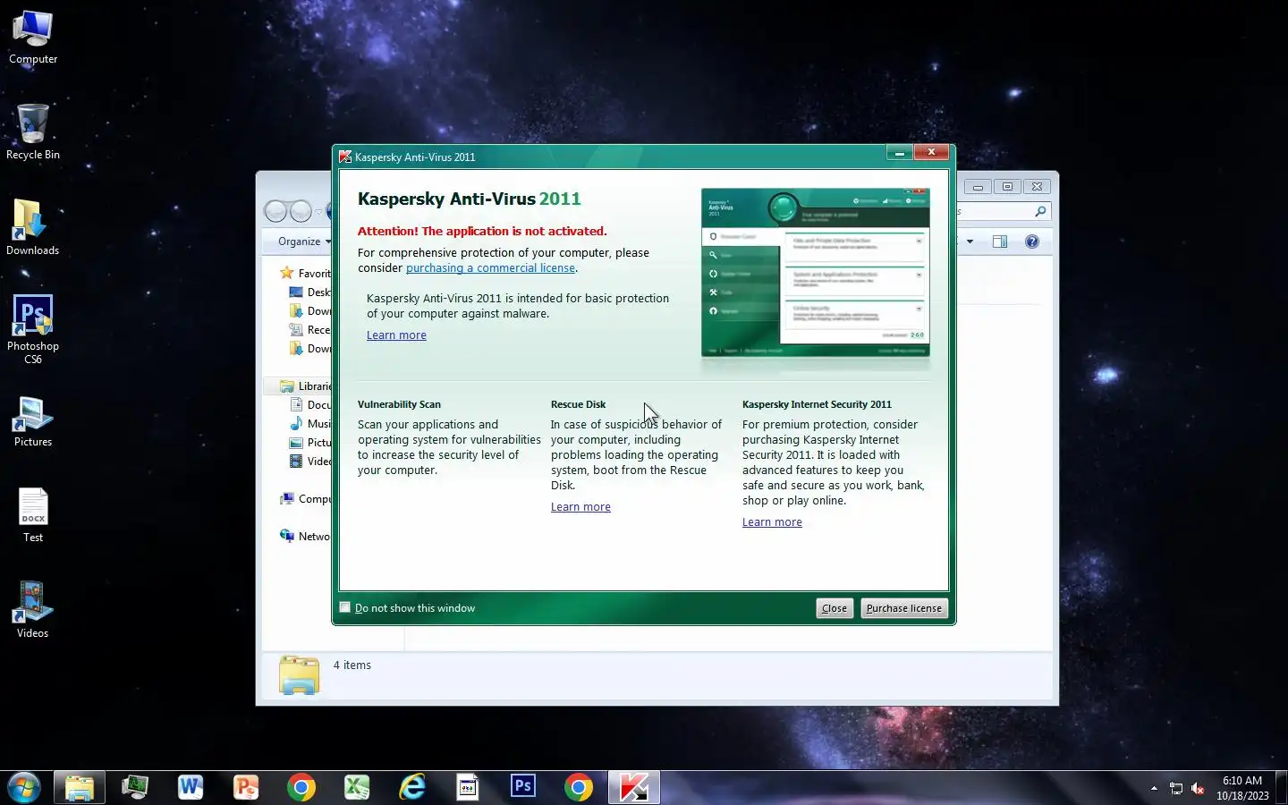Close Kaspersky window with red X
The height and width of the screenshot is (805, 1288).
pyautogui.click(x=931, y=152)
